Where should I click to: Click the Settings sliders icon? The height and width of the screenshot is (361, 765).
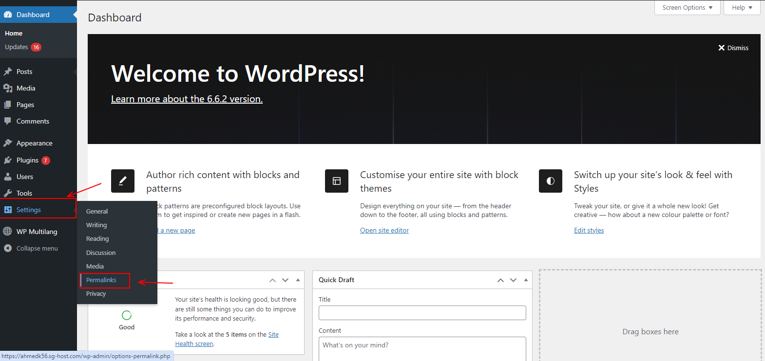8,210
